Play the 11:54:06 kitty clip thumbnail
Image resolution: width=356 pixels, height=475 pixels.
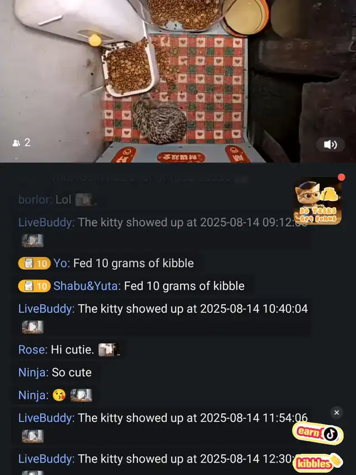[32, 436]
